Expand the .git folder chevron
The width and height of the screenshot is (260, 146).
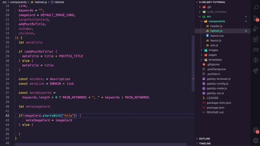tap(200, 7)
